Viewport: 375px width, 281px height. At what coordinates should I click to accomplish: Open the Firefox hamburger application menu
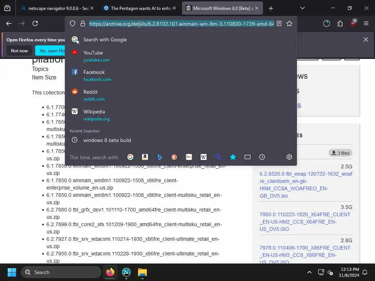(x=366, y=23)
